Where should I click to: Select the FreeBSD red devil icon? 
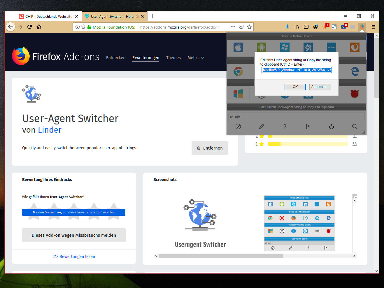(355, 94)
